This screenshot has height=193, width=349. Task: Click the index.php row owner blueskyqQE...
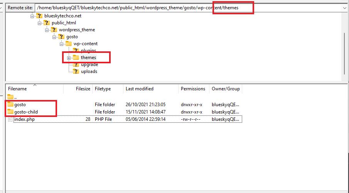226,119
